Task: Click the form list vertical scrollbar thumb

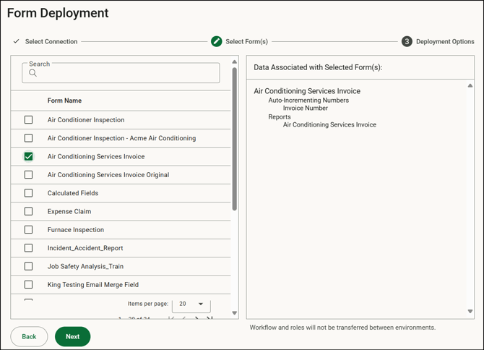Action: coord(234,137)
